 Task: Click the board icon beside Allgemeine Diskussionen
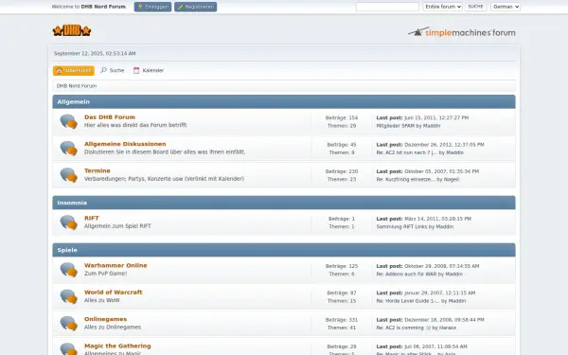68,149
